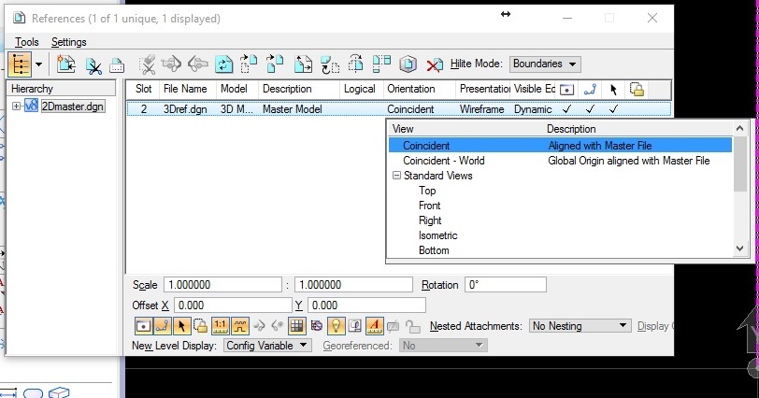Viewport: 759px width, 398px height.
Task: Click the Set Reference Front Clip icon
Action: pos(198,64)
